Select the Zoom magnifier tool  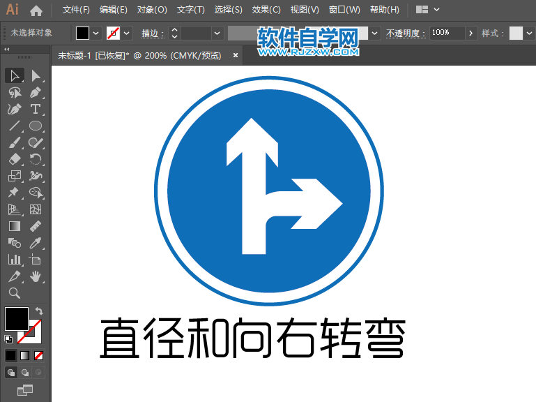pos(15,293)
